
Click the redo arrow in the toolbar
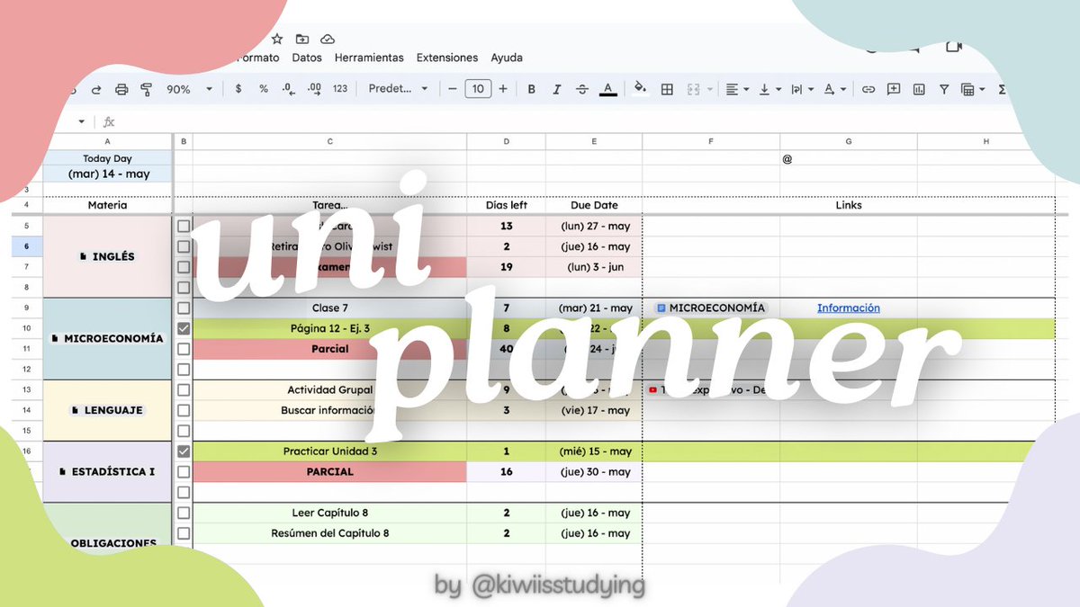click(95, 89)
